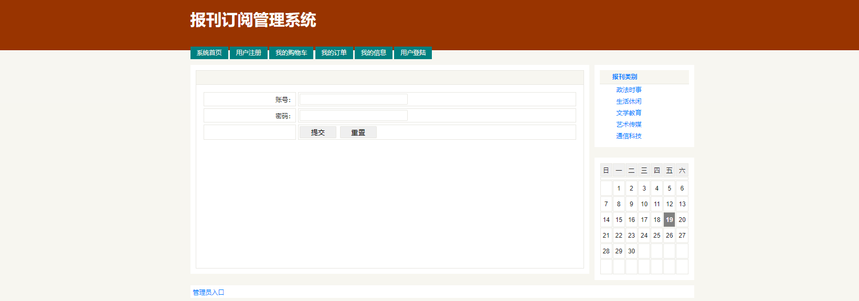Image resolution: width=859 pixels, height=301 pixels.
Task: Select calendar day 16
Action: pyautogui.click(x=631, y=220)
